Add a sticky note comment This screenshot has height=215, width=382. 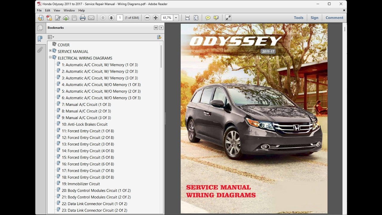tap(208, 18)
